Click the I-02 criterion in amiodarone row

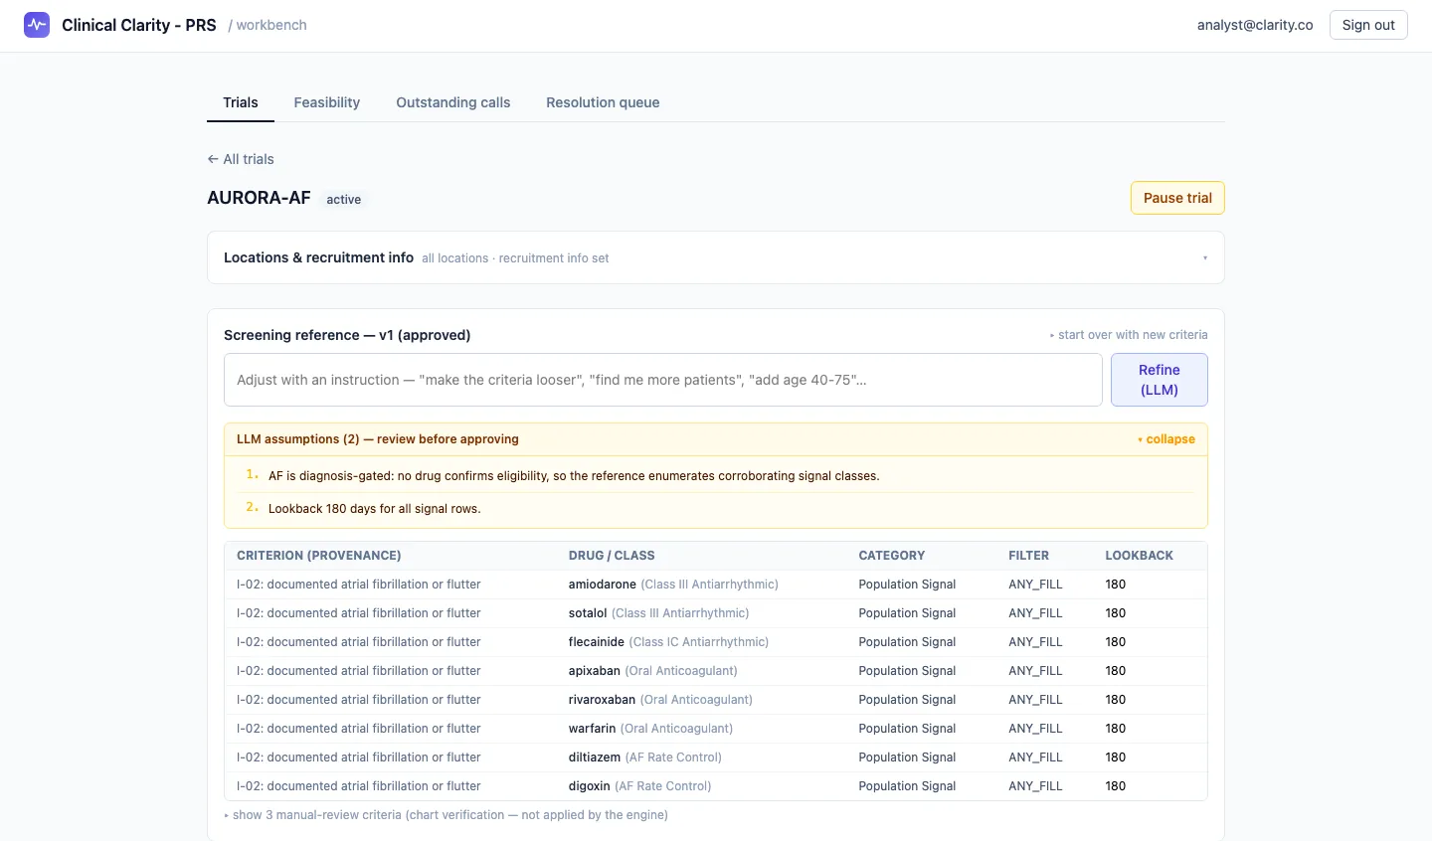tap(359, 585)
